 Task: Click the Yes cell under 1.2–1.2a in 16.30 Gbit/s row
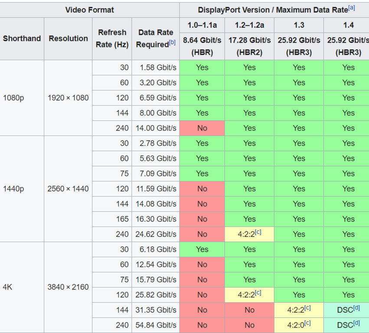(x=249, y=219)
